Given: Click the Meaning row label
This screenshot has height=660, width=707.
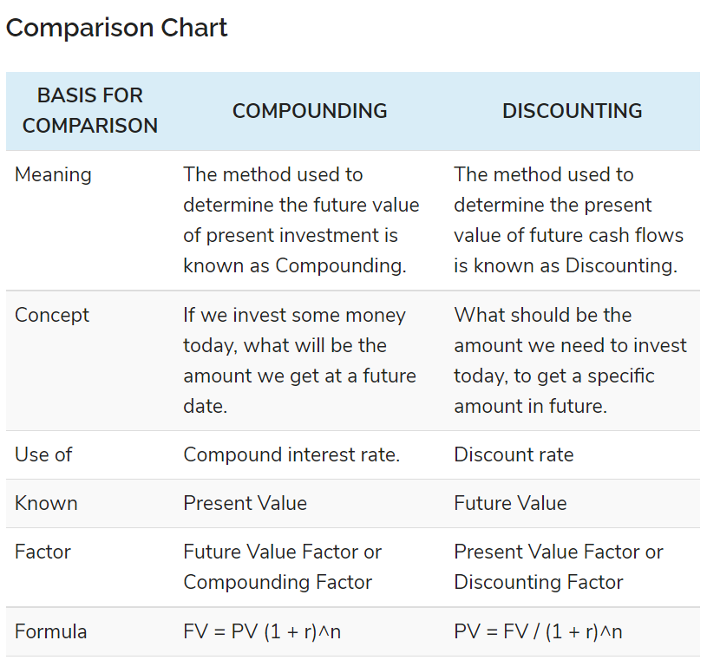Looking at the screenshot, I should (53, 174).
